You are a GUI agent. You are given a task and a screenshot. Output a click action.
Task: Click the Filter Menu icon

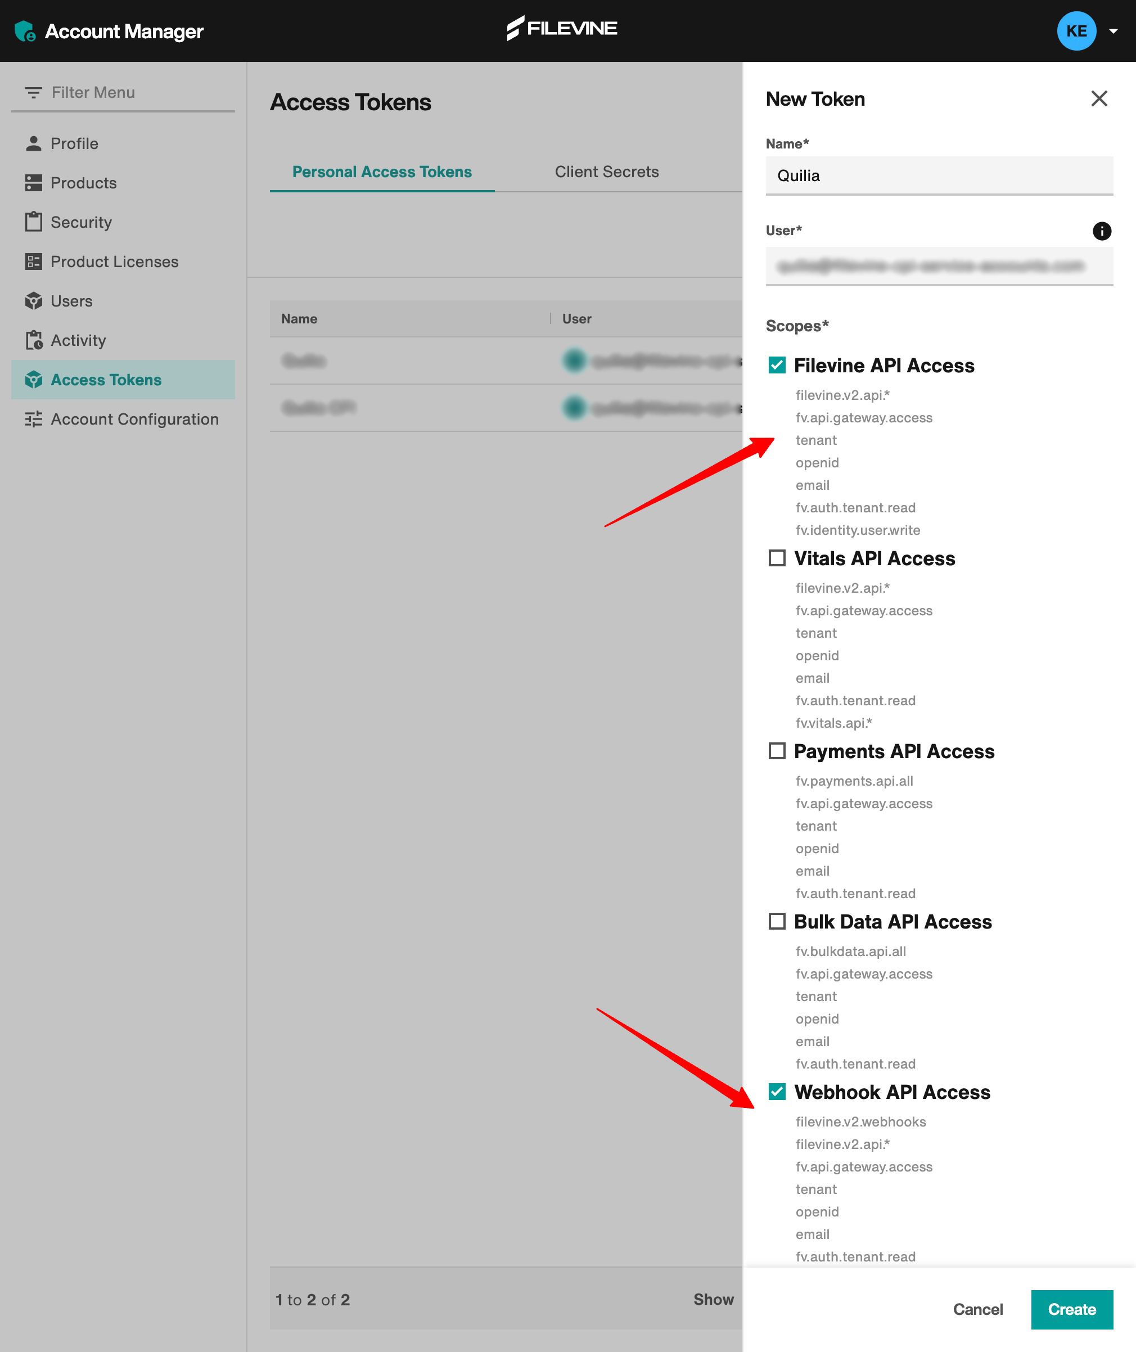point(34,93)
